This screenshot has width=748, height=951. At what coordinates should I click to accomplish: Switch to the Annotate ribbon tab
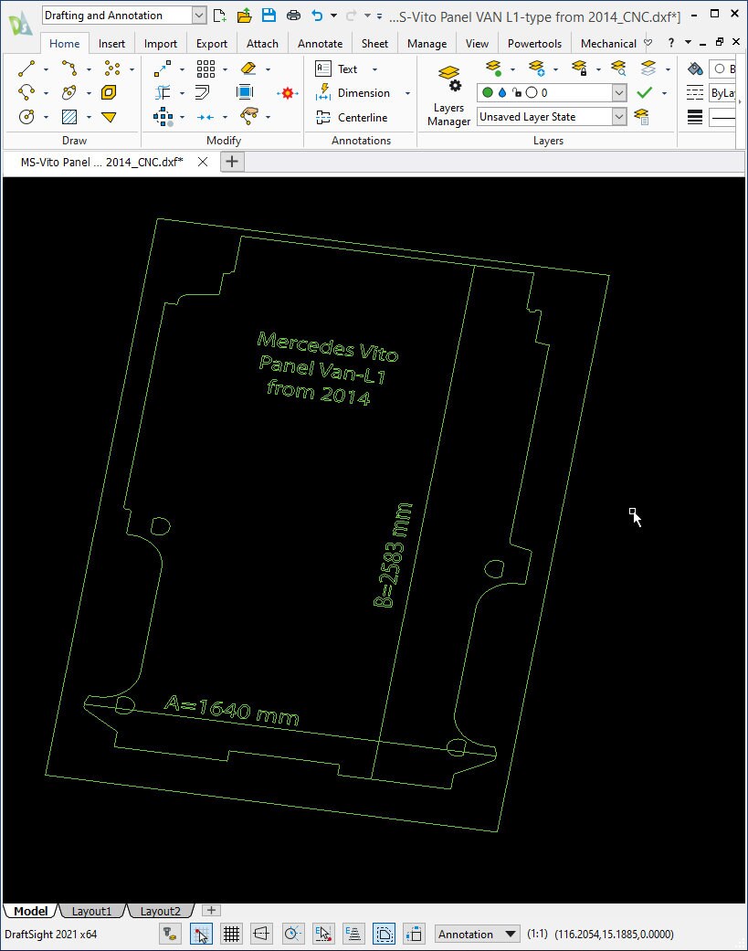coord(320,44)
